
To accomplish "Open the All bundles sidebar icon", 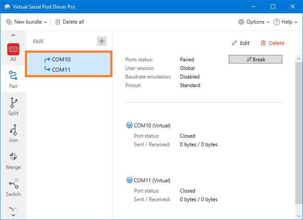I will [13, 52].
